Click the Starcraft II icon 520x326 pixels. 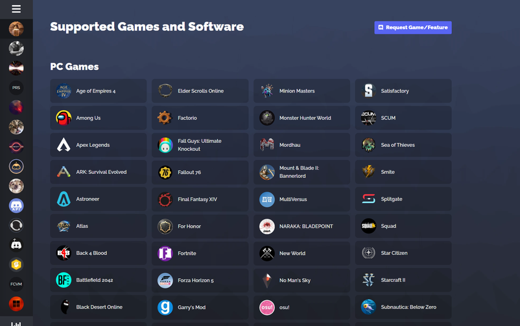(368, 280)
